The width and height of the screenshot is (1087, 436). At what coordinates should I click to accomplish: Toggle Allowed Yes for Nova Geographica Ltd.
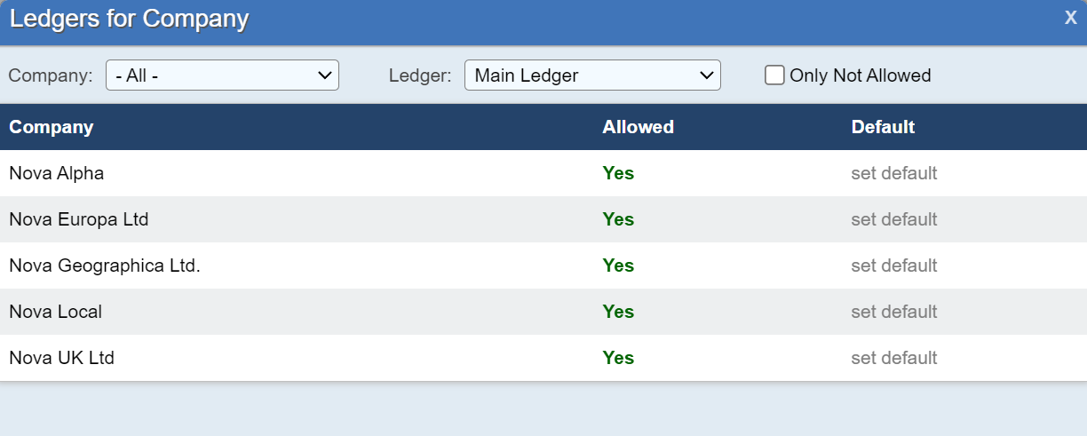pos(618,266)
